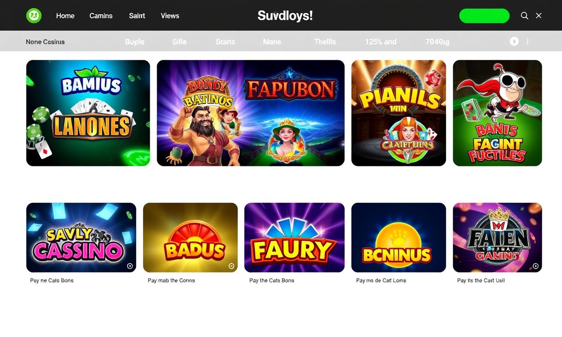Viewport: 562px width, 337px height.
Task: Open the three-dot options menu
Action: pyautogui.click(x=527, y=41)
